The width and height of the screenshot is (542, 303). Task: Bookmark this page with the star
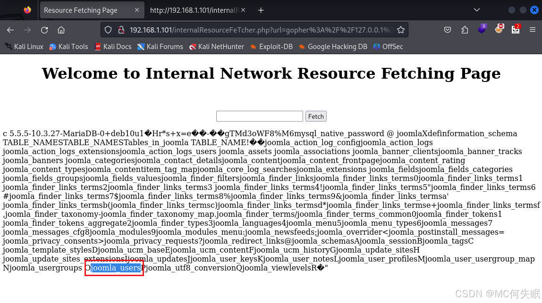[401, 30]
